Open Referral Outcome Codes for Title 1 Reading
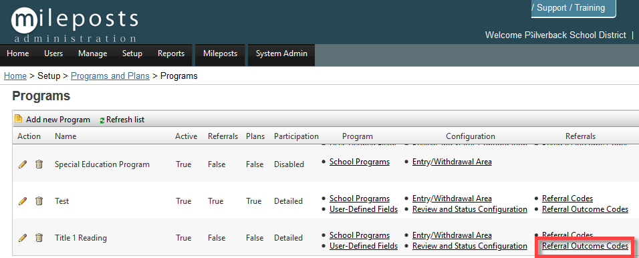Viewport: 639px width, 258px height. [x=586, y=246]
